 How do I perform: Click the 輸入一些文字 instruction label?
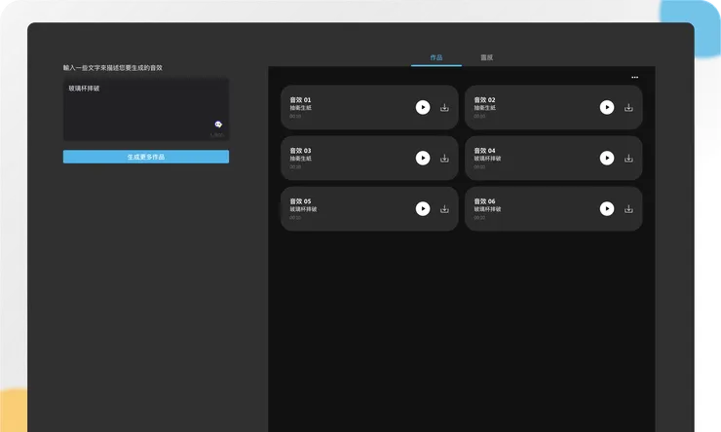coord(113,68)
